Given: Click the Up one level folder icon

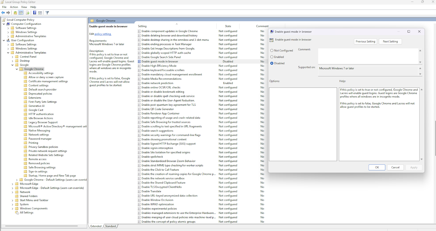Looking at the screenshot, I should pos(15,13).
